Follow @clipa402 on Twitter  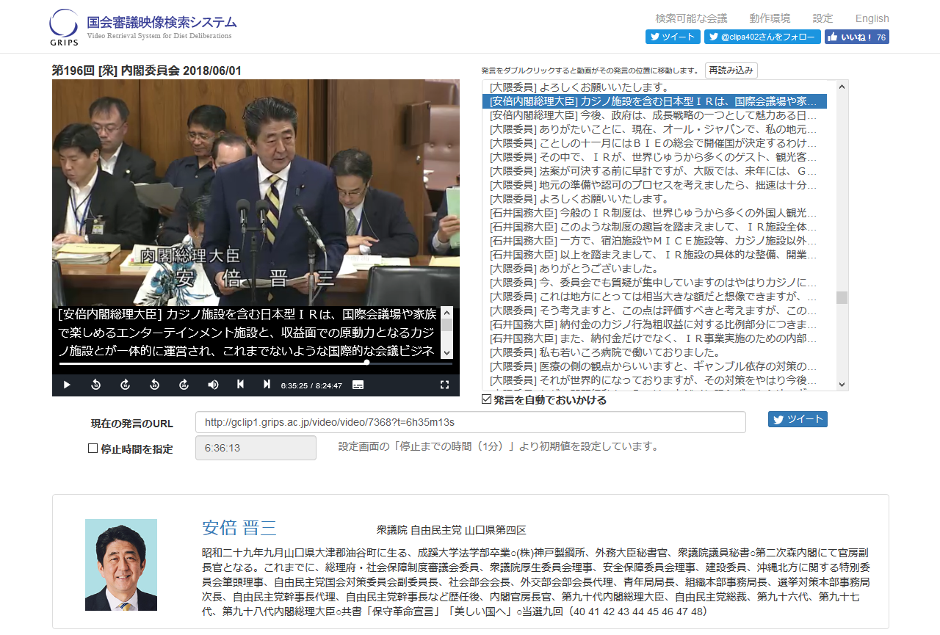tap(762, 37)
